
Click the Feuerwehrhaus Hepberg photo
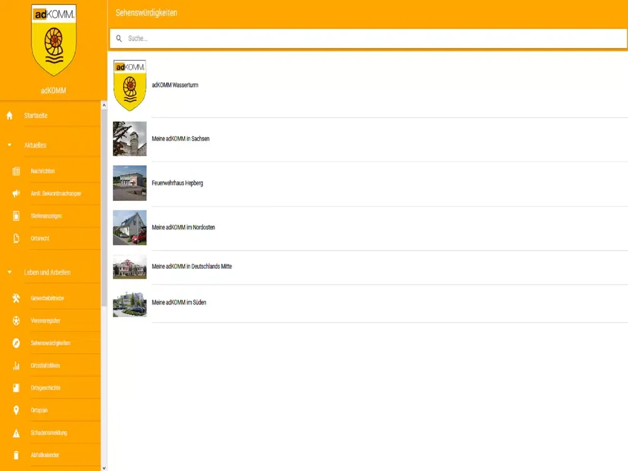[130, 183]
